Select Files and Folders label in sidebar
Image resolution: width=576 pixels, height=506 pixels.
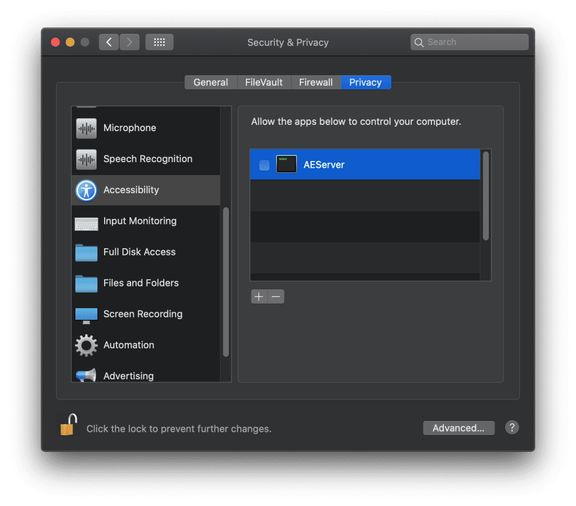point(141,283)
